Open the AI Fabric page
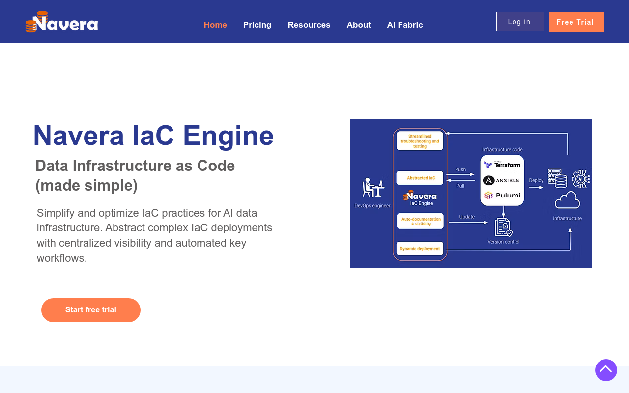629x393 pixels. tap(405, 25)
